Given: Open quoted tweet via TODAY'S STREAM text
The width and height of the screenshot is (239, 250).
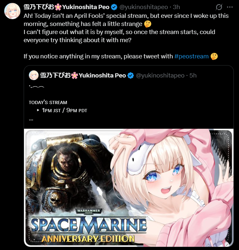Looking at the screenshot, I should (48, 102).
